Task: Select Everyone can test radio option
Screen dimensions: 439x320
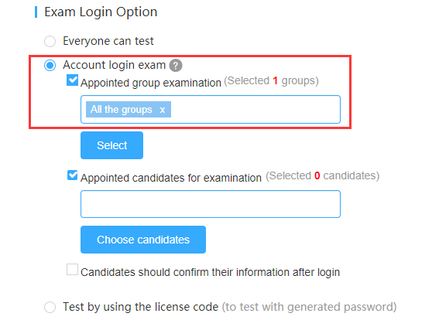Action: click(x=50, y=42)
